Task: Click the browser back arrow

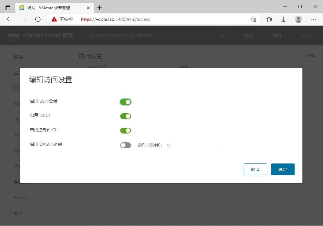Action: (9, 19)
